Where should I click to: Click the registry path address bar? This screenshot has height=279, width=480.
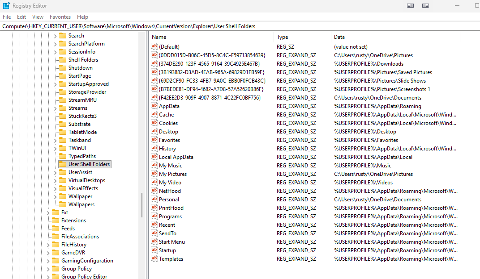[240, 26]
